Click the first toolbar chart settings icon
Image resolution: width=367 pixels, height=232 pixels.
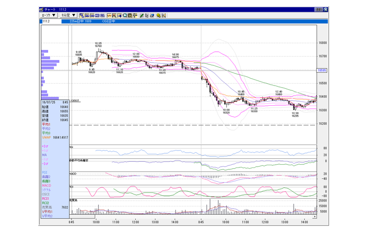click(x=82, y=16)
